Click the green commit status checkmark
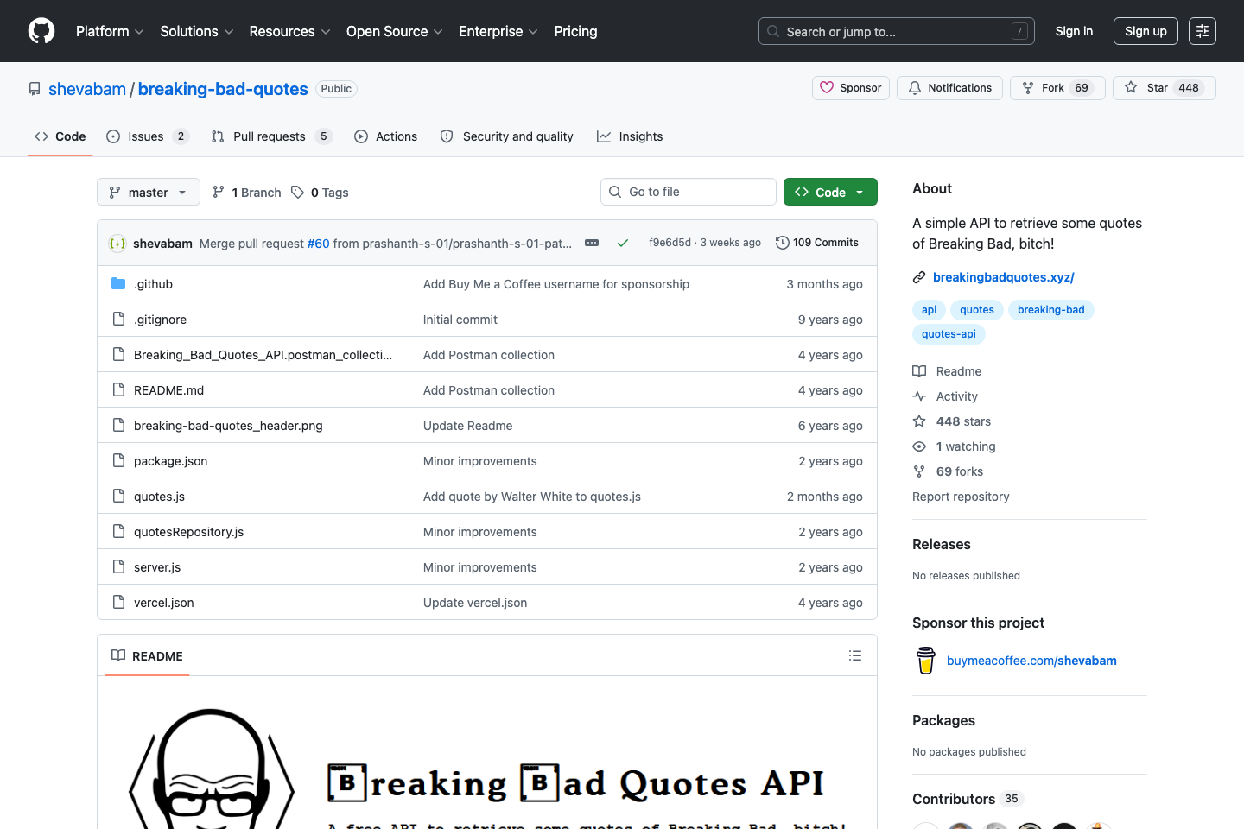 [623, 243]
